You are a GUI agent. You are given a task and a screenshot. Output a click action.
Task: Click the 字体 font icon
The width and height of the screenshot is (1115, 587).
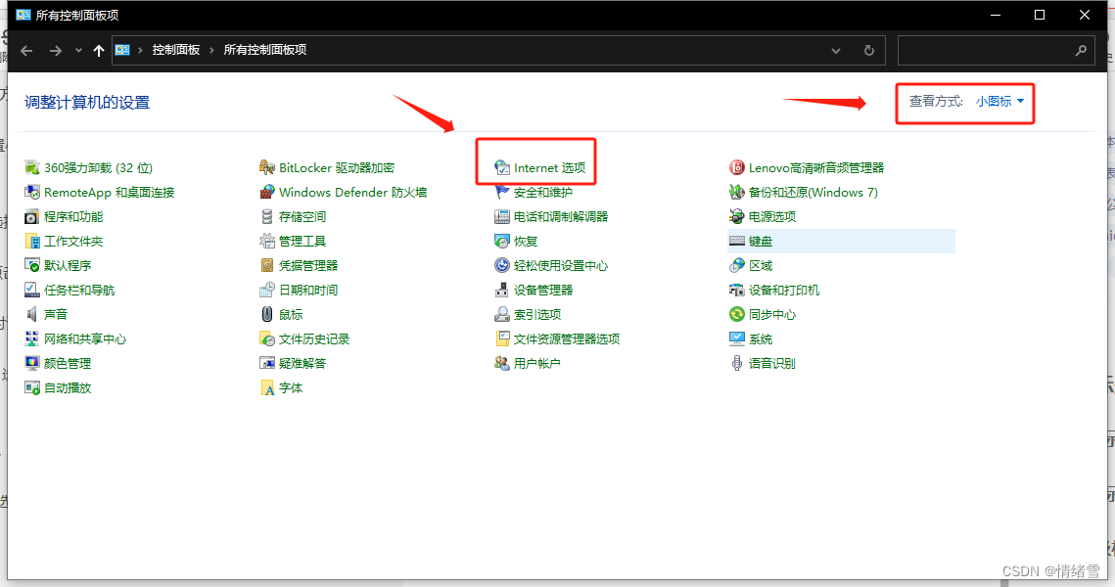coord(267,388)
